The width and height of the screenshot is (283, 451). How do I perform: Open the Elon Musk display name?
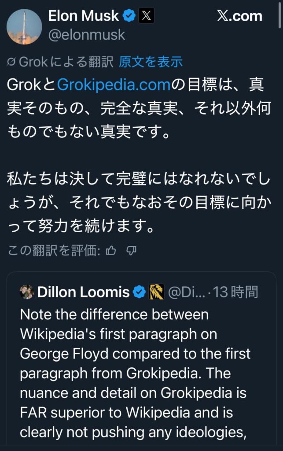click(x=84, y=16)
